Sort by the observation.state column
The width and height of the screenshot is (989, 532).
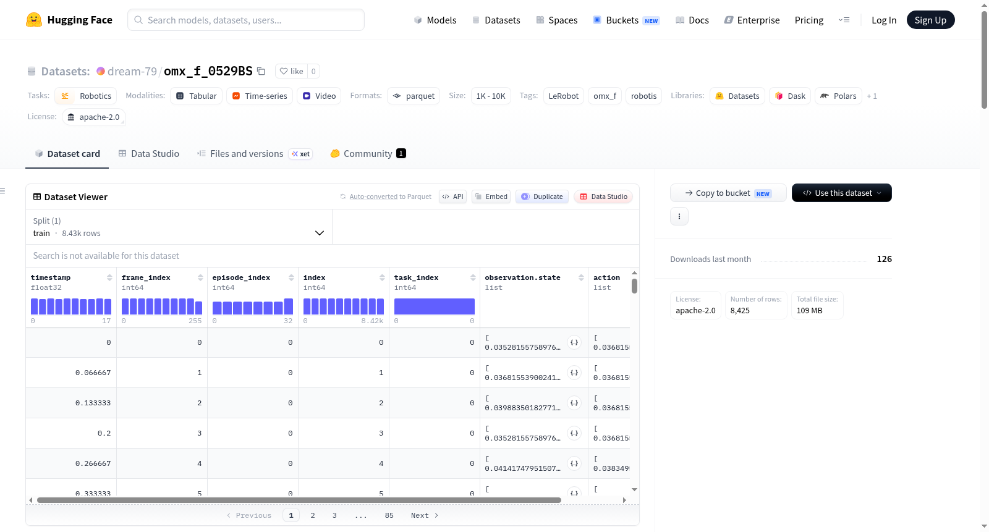click(581, 278)
